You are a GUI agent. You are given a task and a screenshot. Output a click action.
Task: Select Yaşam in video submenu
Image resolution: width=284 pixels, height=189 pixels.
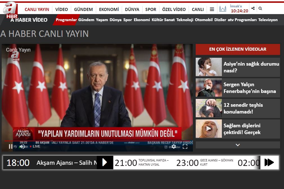click(102, 20)
